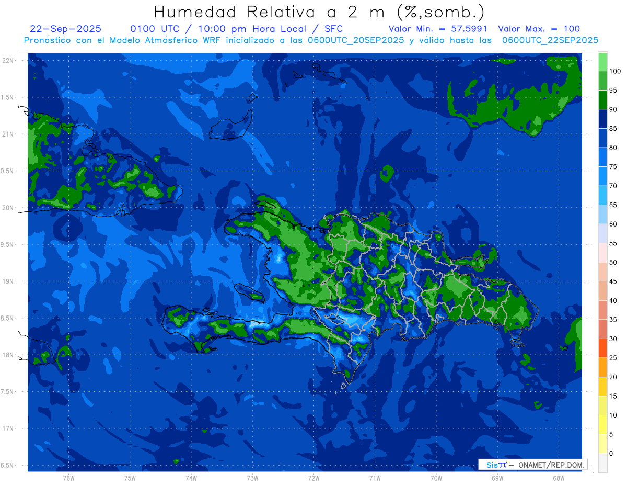This screenshot has height=485, width=627.
Task: Click the '17N' latitude axis label
Action: [x=8, y=428]
